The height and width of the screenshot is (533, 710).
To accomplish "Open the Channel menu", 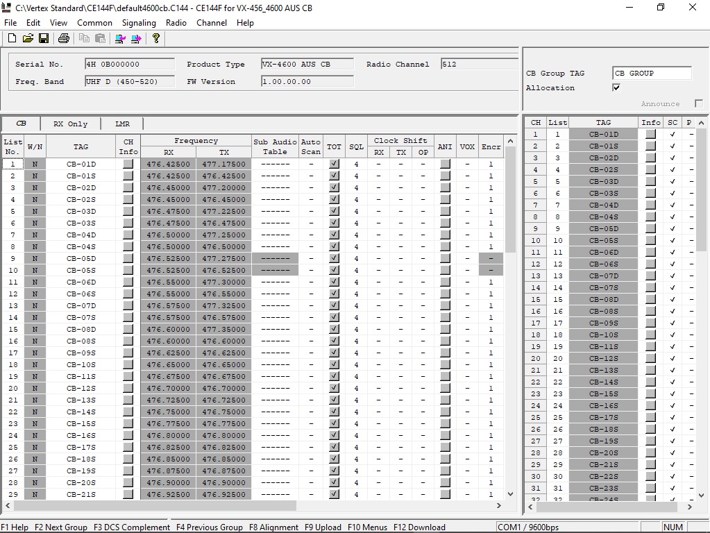I will 212,23.
